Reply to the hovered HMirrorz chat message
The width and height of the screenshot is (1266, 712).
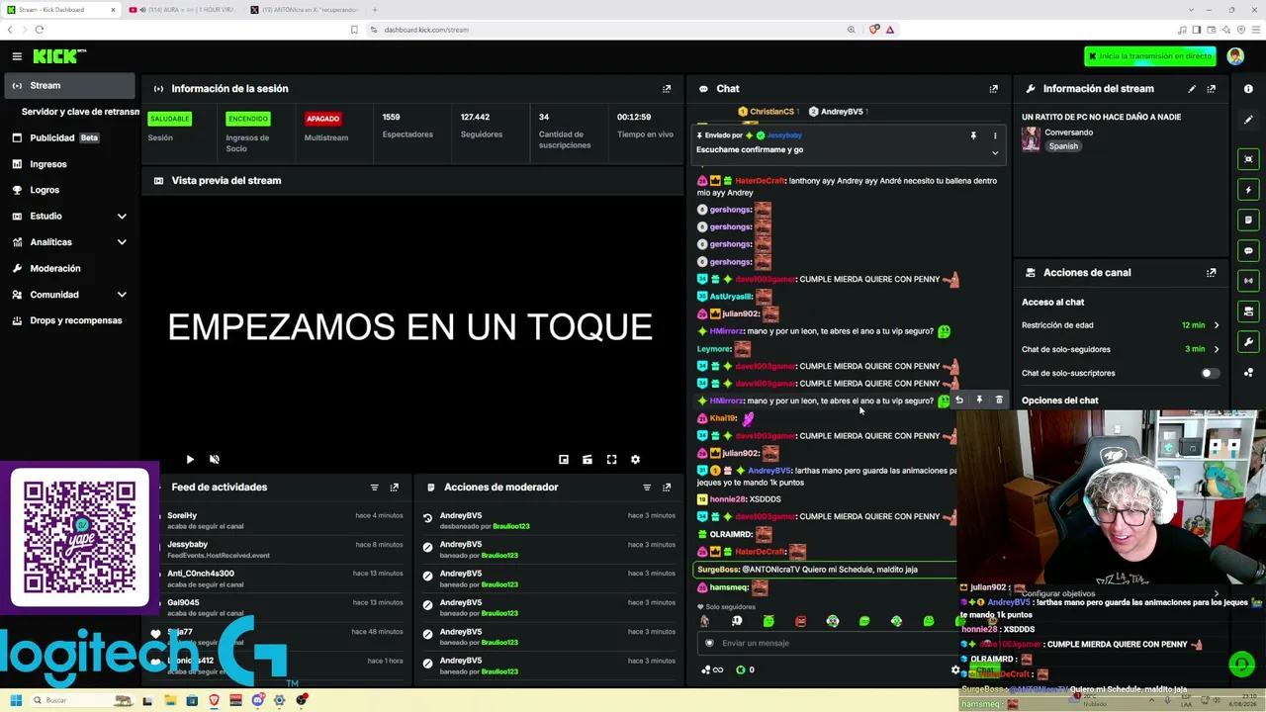958,400
